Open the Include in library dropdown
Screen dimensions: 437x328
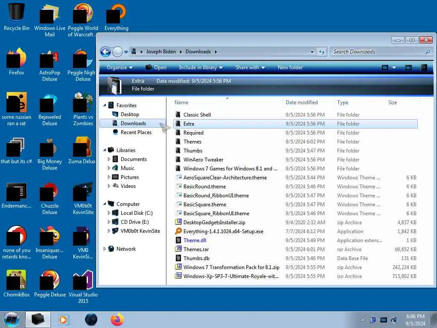tap(201, 67)
